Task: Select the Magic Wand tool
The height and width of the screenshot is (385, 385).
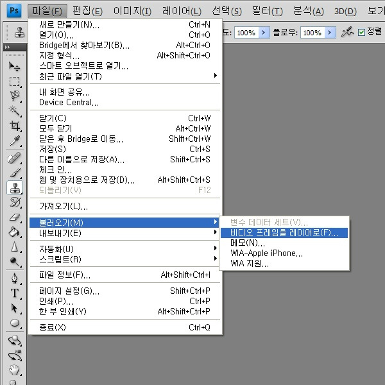Action: pos(15,111)
